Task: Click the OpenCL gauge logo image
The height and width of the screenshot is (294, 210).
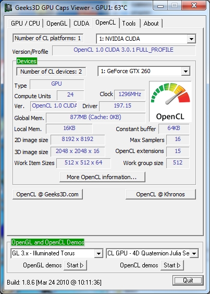Action: pyautogui.click(x=170, y=102)
